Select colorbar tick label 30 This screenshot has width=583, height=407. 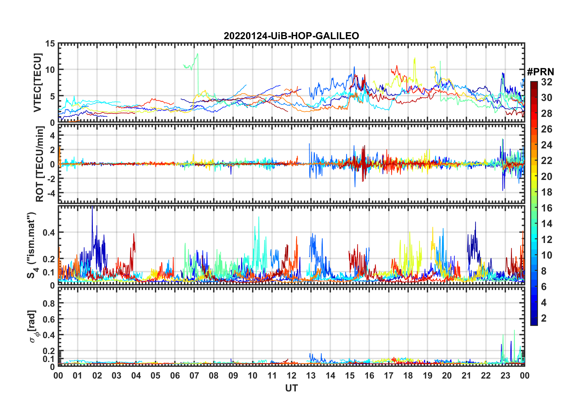point(547,98)
